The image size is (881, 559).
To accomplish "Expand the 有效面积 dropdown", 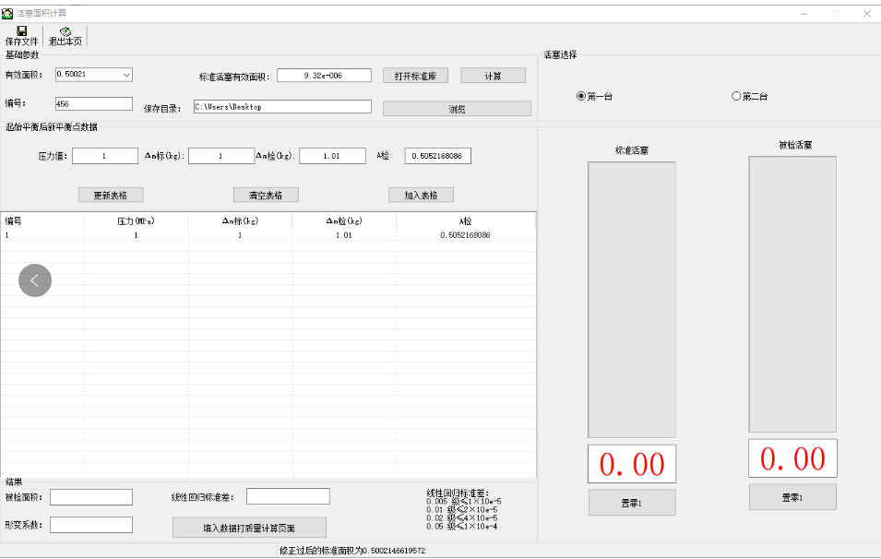I will (x=126, y=75).
